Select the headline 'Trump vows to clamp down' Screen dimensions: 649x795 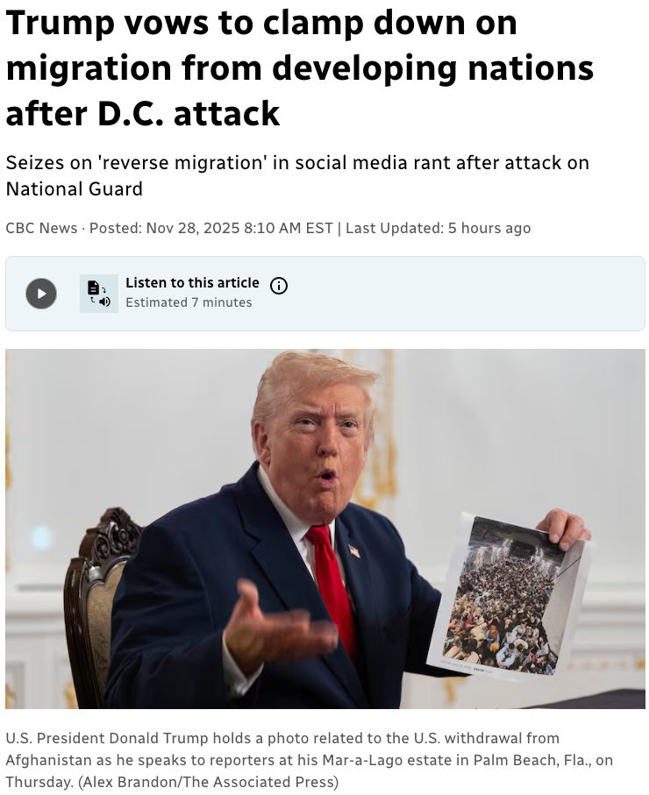[x=260, y=22]
